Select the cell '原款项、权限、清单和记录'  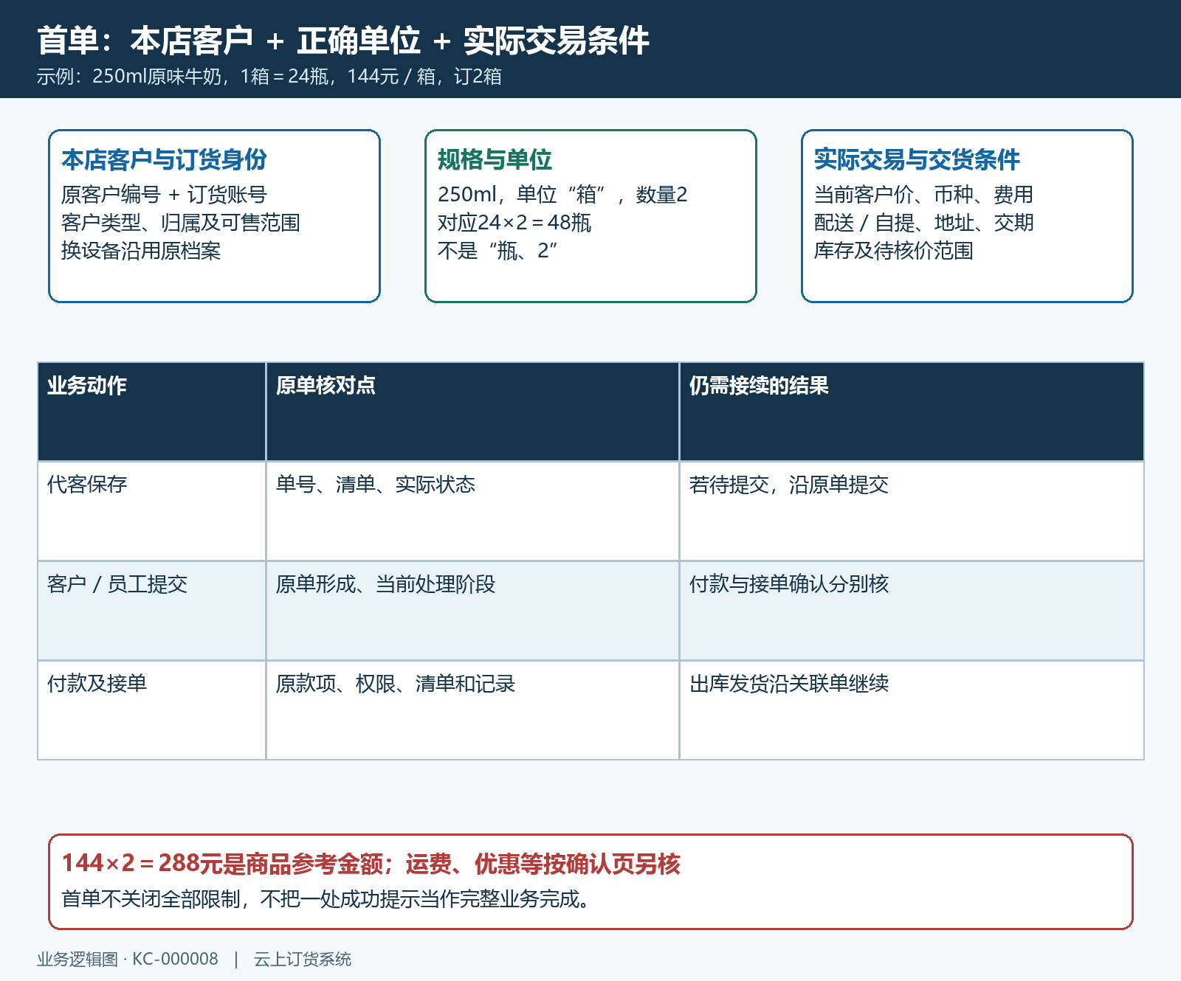[472, 710]
